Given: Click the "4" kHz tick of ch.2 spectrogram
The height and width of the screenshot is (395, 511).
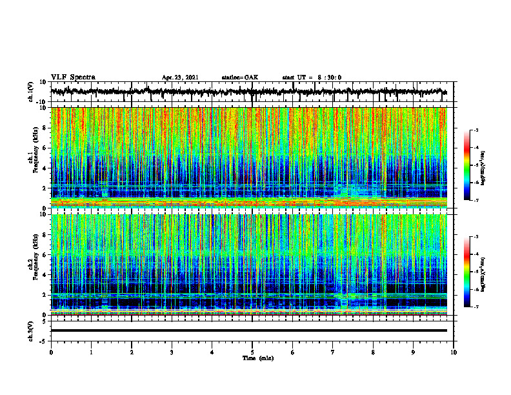Looking at the screenshot, I should coord(45,275).
